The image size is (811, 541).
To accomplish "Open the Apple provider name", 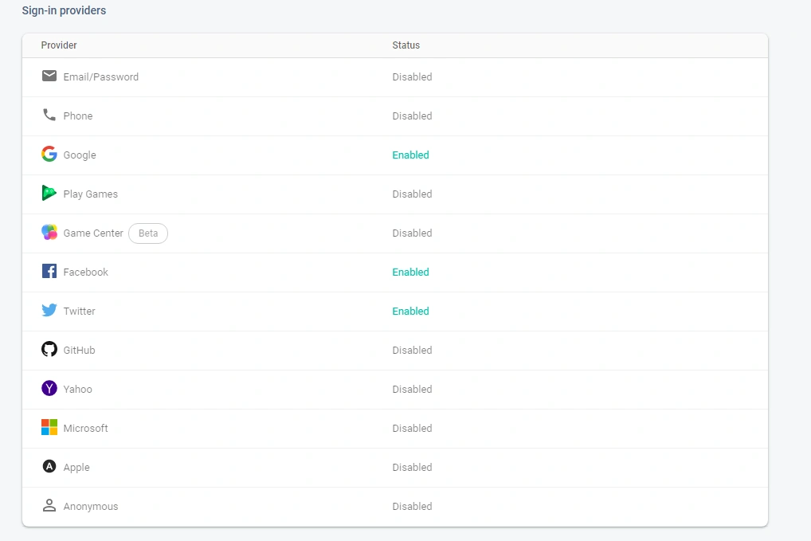I will pos(76,468).
